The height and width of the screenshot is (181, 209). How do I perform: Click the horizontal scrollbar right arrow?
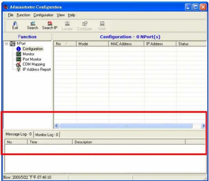tap(203, 126)
